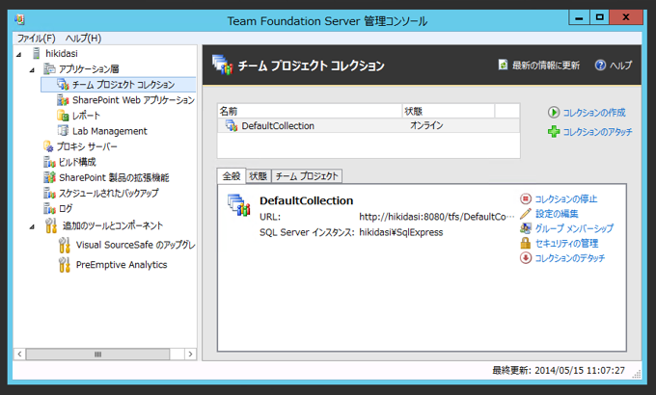Click the ヘルプ link in header

[620, 66]
